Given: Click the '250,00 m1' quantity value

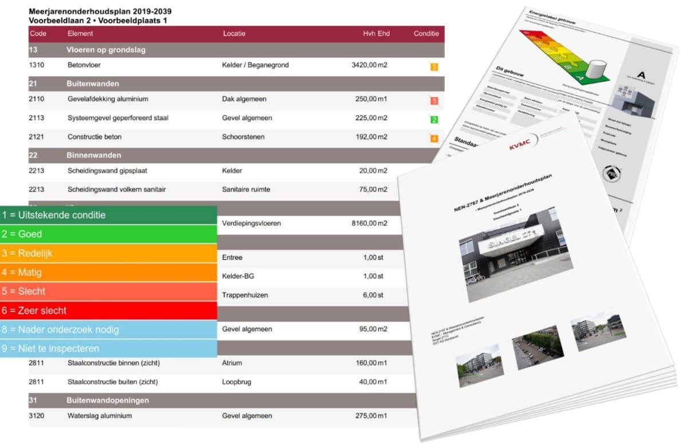Looking at the screenshot, I should 371,99.
